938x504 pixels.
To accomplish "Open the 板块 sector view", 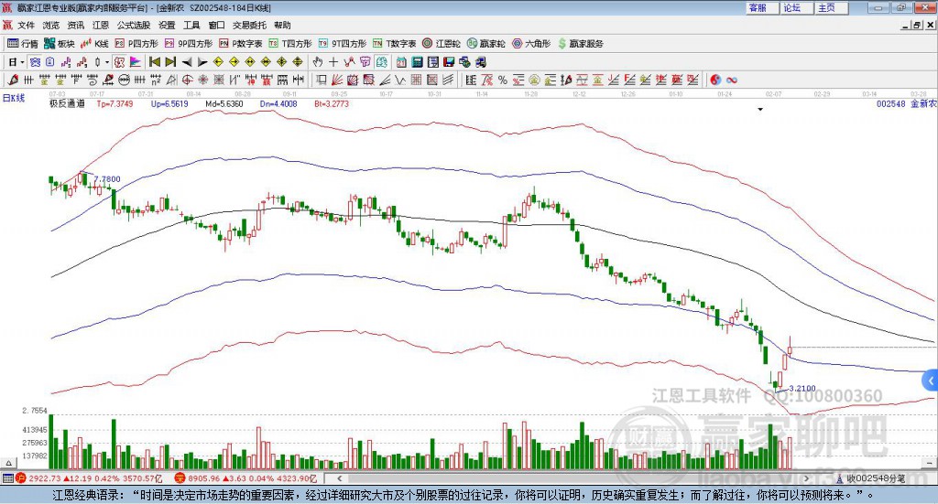I will point(60,44).
